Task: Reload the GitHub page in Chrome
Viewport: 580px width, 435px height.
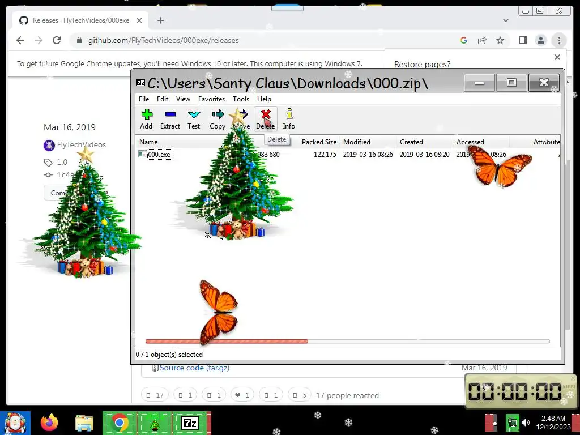Action: tap(57, 40)
